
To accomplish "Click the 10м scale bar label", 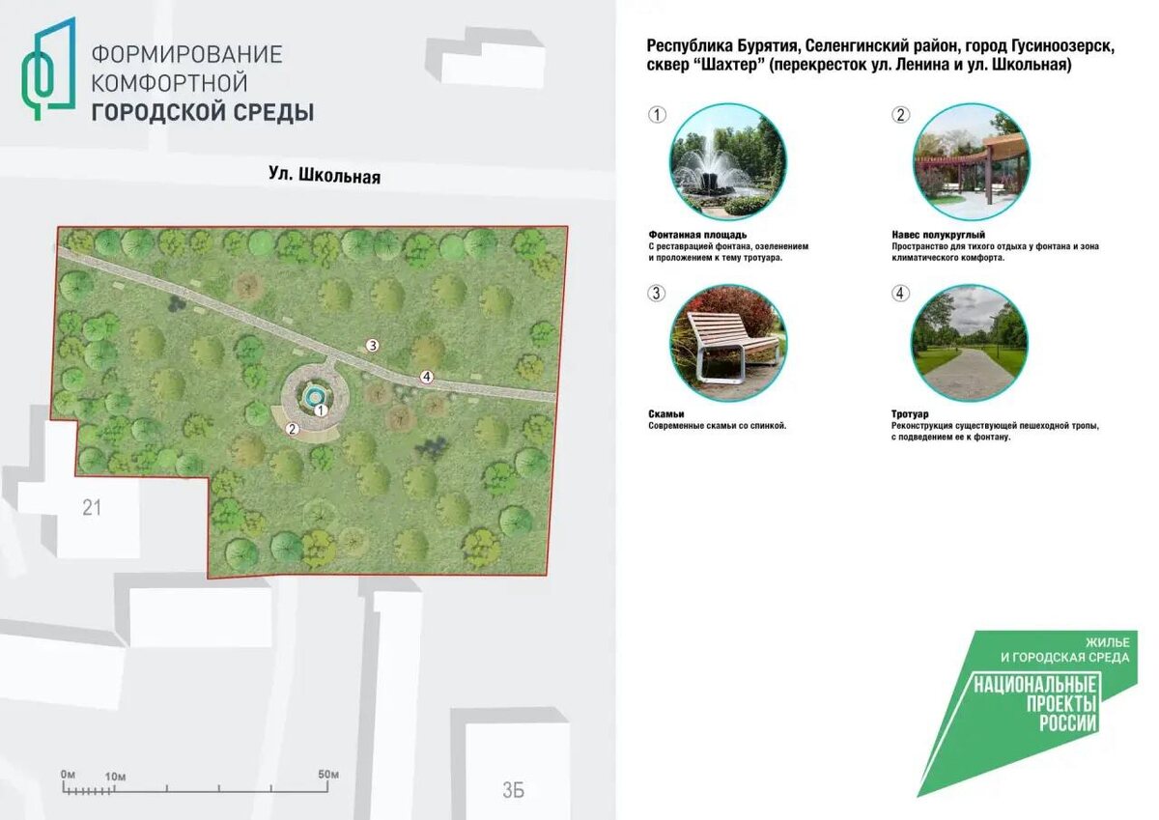I will tap(116, 775).
